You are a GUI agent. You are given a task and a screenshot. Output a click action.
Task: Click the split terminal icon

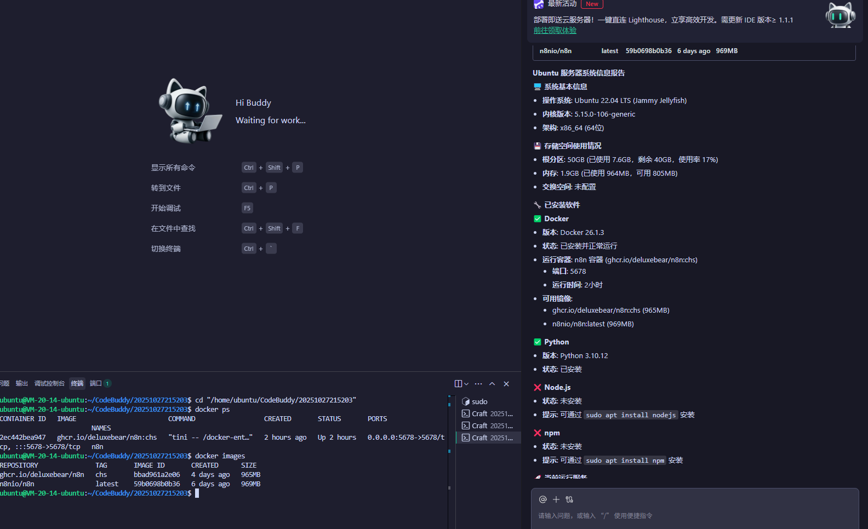pyautogui.click(x=458, y=384)
